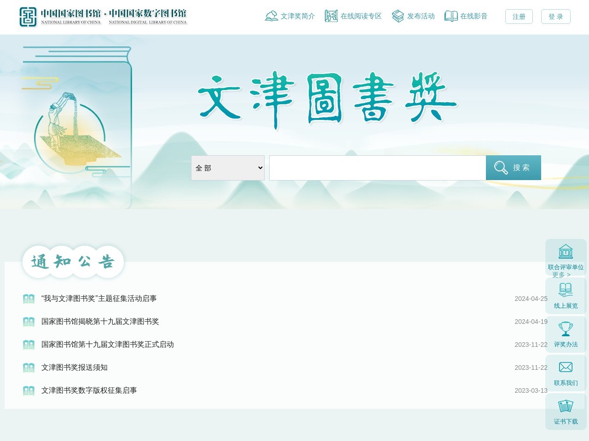The height and width of the screenshot is (441, 589).
Task: Click book icon beside 文津图书奖报送须知
Action: coord(29,368)
